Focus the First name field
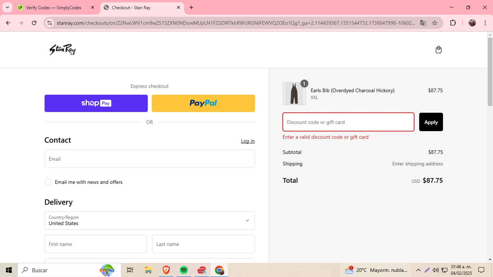This screenshot has height=277, width=493. (96, 244)
